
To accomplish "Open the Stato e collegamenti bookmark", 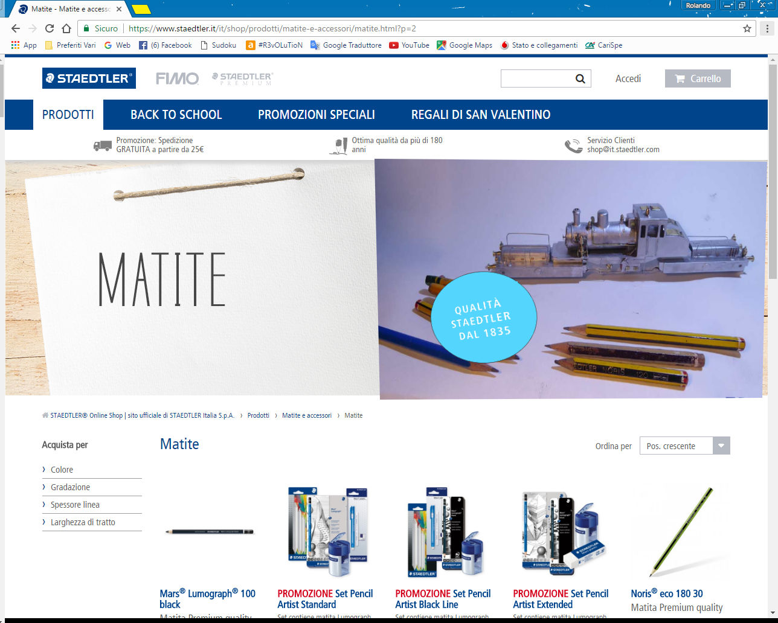I will pyautogui.click(x=539, y=45).
